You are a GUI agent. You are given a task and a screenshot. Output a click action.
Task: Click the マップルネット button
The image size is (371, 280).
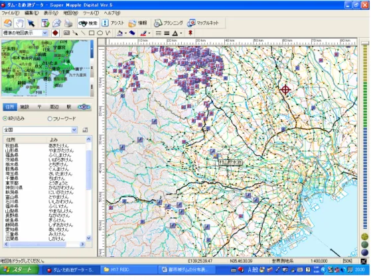203,23
